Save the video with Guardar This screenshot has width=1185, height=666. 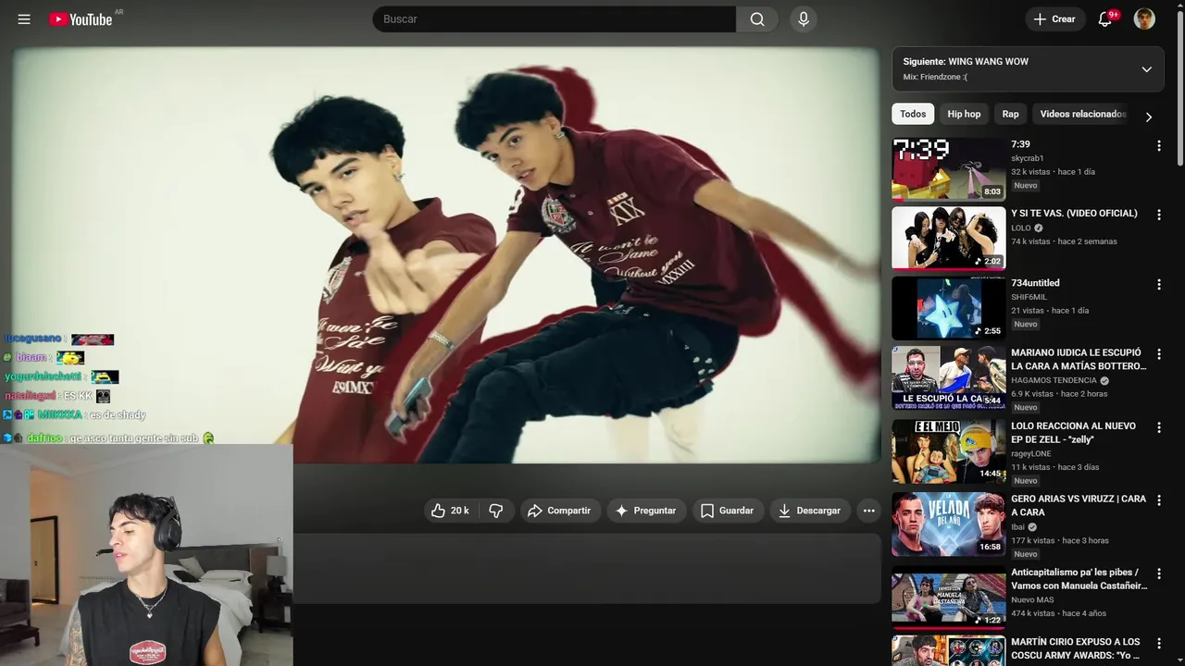point(728,511)
